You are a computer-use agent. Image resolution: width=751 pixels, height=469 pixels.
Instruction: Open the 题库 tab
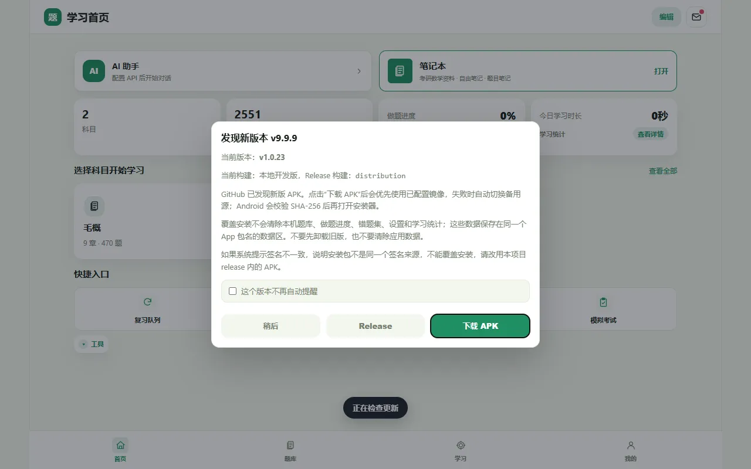tap(290, 450)
